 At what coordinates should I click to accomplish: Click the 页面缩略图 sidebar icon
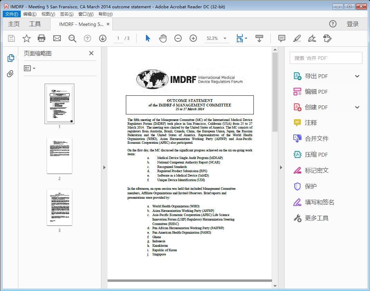click(x=10, y=58)
